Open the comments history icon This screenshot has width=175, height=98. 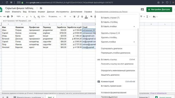[142, 10]
